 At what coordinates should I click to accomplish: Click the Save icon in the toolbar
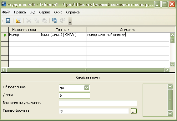point(8,21)
